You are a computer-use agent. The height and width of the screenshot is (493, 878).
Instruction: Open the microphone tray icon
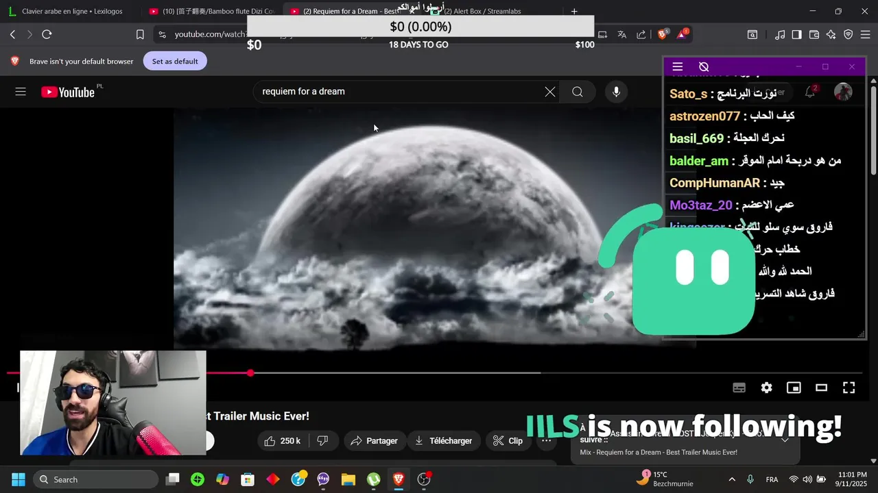(x=750, y=479)
